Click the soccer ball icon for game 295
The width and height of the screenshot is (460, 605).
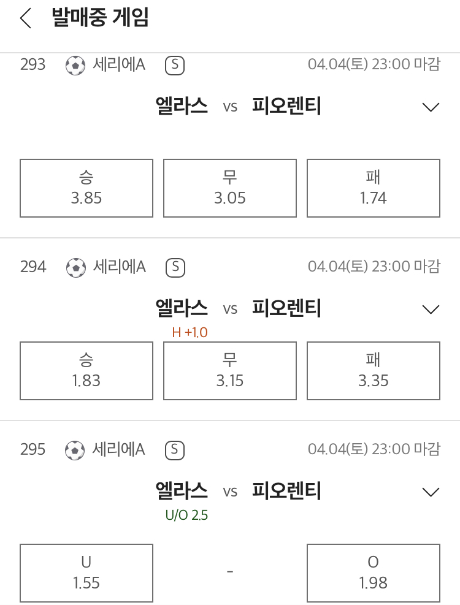click(75, 450)
